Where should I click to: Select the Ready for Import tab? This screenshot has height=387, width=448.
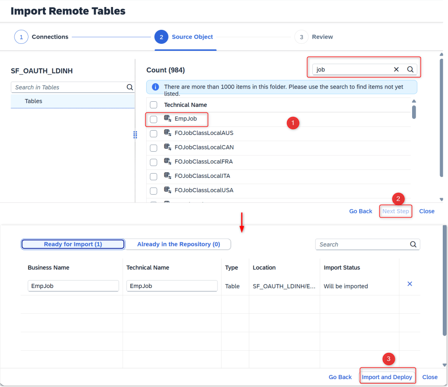click(73, 244)
